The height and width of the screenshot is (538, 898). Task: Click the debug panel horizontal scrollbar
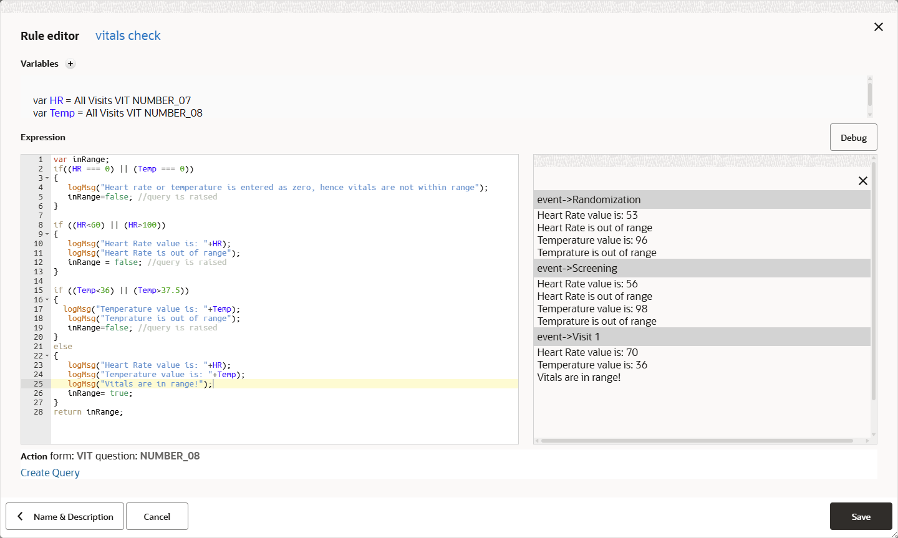click(x=697, y=441)
